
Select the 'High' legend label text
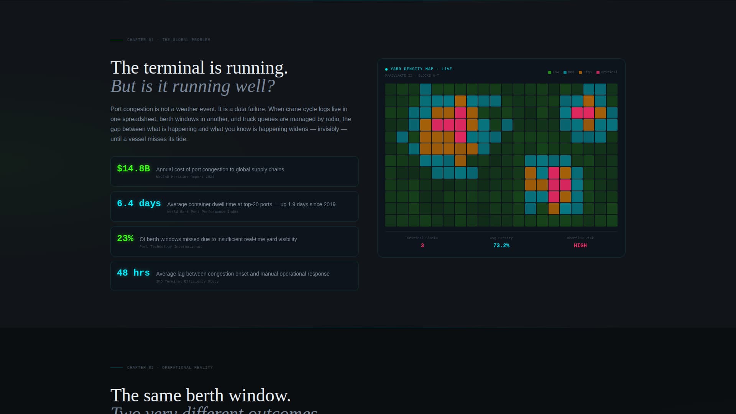point(588,72)
